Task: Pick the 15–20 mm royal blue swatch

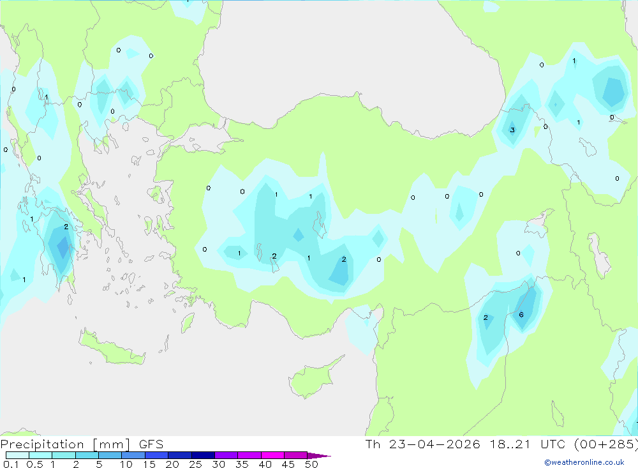Action: pos(157,455)
